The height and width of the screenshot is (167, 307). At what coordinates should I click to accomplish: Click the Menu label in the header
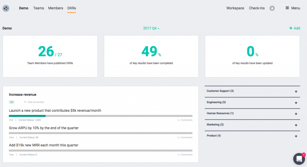pos(295,8)
